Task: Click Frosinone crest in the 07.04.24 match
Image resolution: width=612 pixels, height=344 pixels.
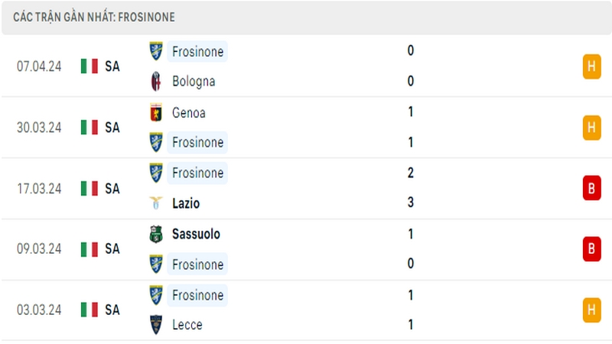Action: 156,51
